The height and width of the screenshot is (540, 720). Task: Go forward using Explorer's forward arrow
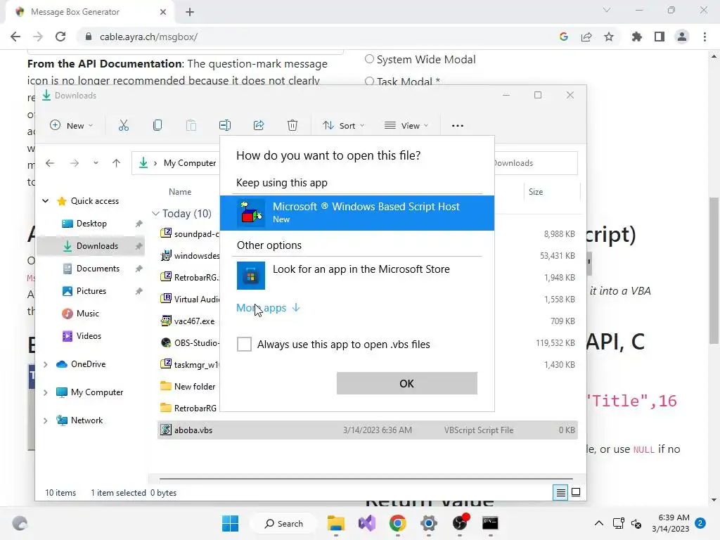75,163
